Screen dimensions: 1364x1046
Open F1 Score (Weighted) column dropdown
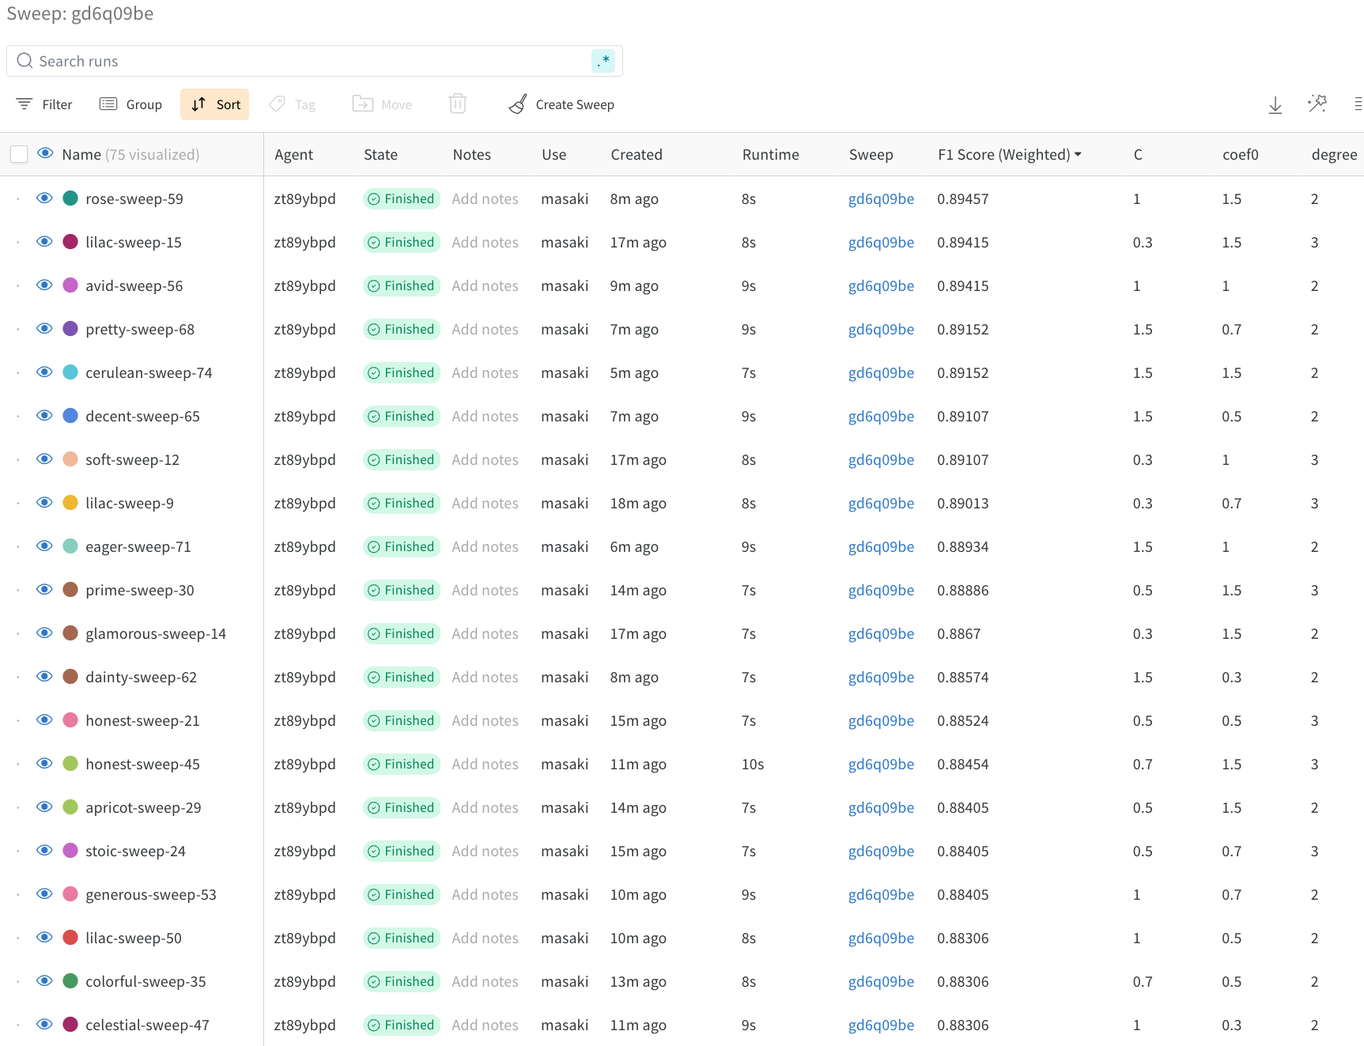click(x=1078, y=155)
